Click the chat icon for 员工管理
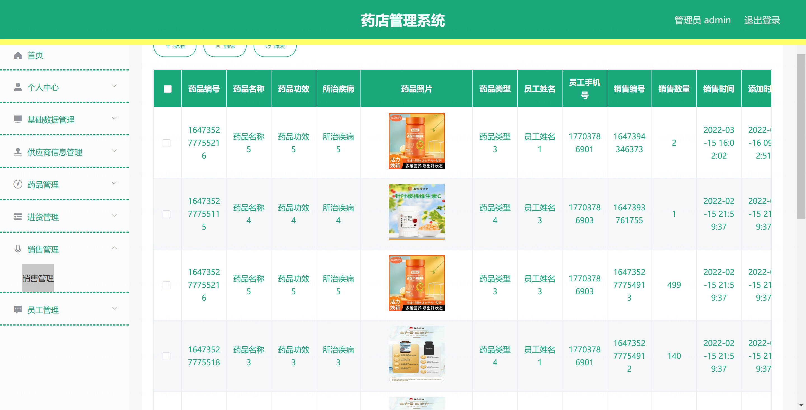 coord(18,310)
